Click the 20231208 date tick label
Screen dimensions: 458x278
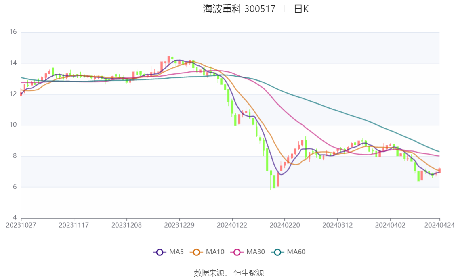pyautogui.click(x=126, y=225)
